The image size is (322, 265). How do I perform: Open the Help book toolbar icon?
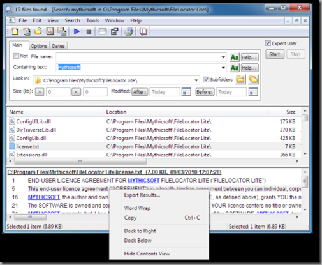point(143,32)
